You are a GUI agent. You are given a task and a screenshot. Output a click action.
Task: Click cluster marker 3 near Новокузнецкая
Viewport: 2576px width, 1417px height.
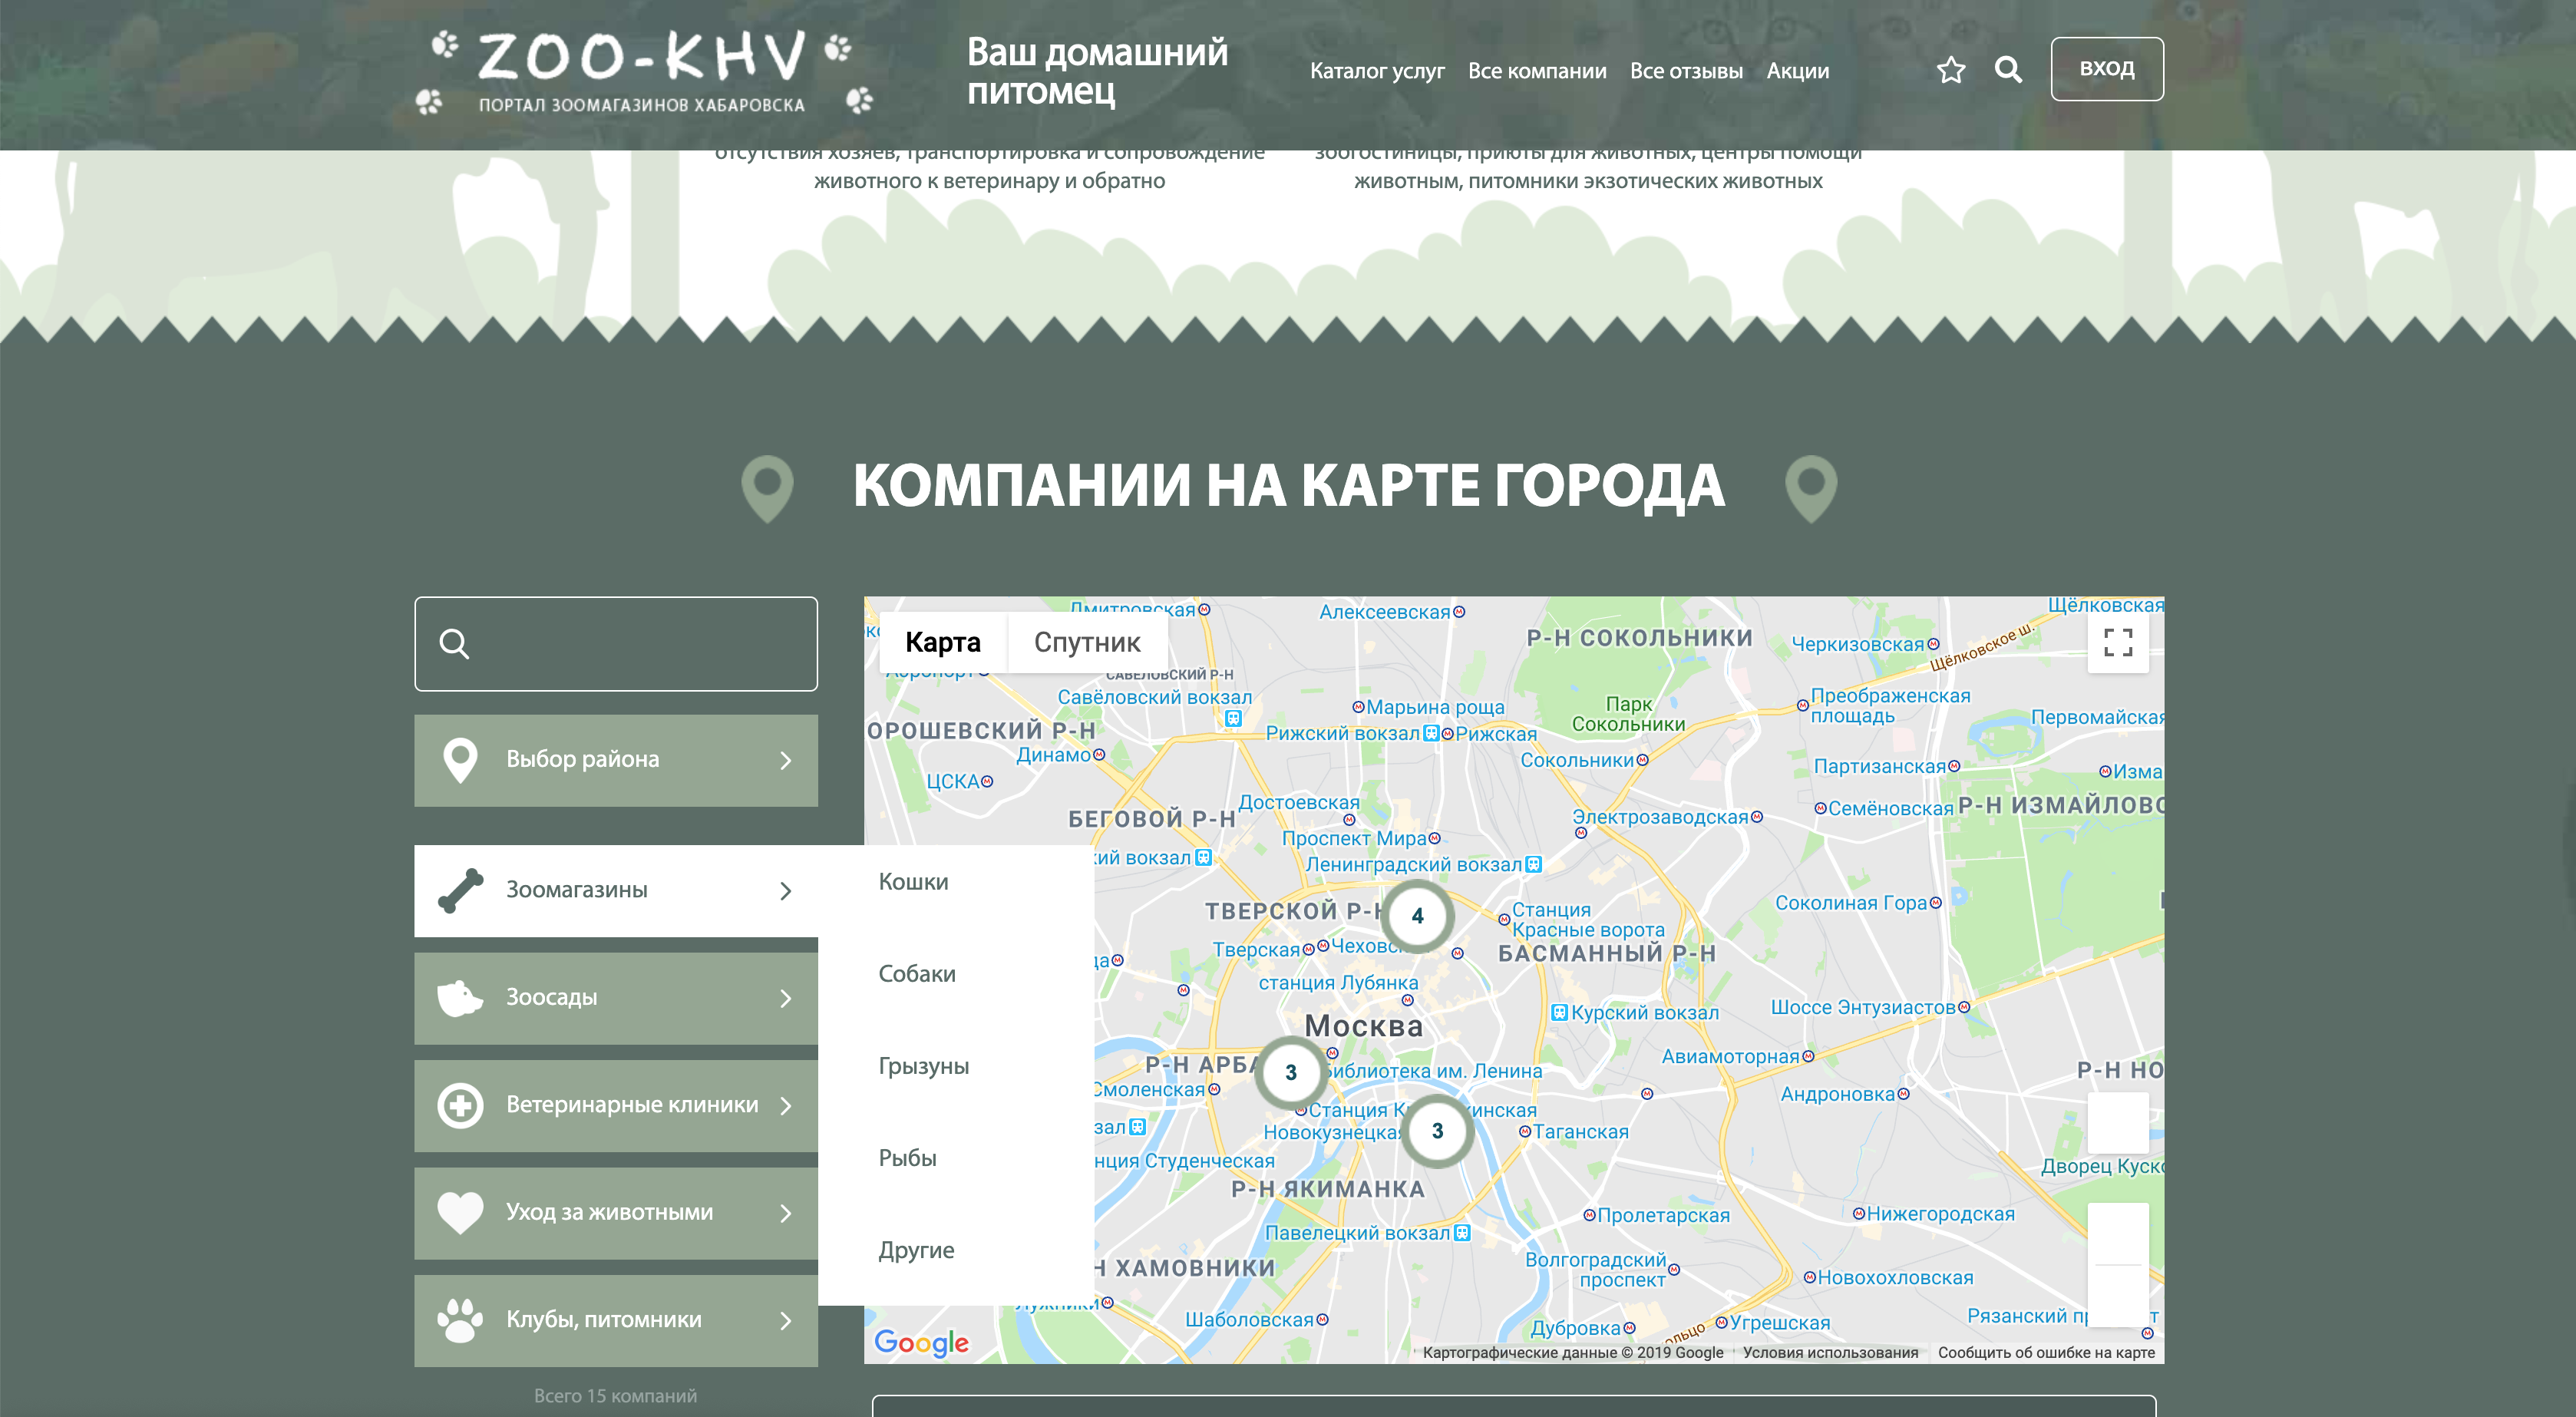(1437, 1131)
